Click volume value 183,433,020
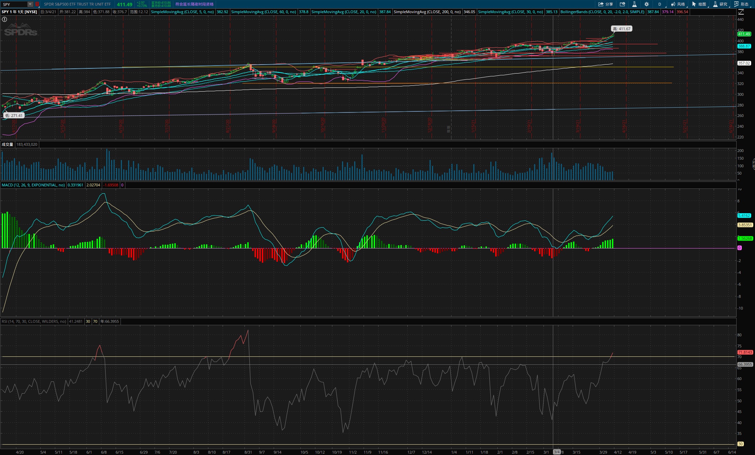755x455 pixels. pos(27,144)
